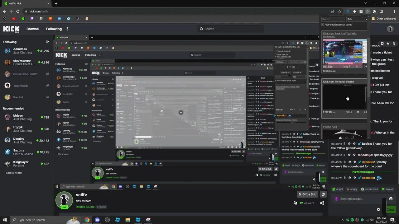This screenshot has width=399, height=224.
Task: Open the Title filter dropdown in Stylus
Action: coord(357,19)
